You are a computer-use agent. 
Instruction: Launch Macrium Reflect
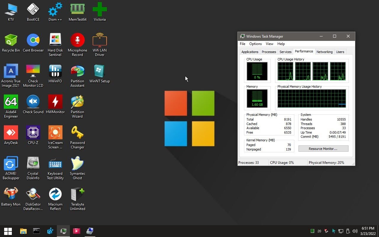(x=55, y=199)
